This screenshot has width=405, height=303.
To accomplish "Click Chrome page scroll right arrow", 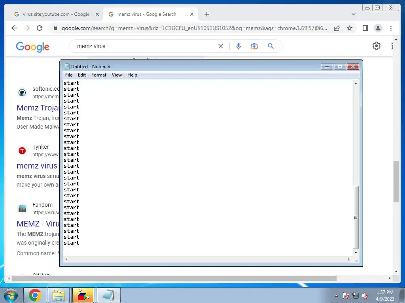I will (x=390, y=278).
